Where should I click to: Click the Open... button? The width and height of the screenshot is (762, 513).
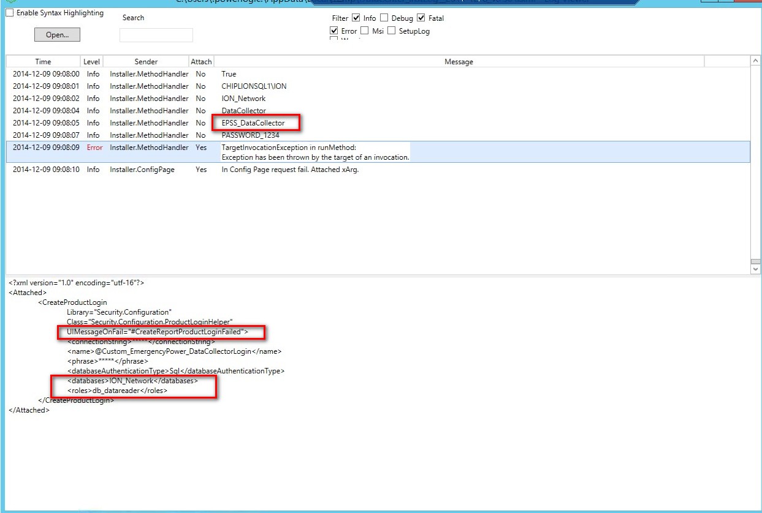tap(57, 35)
